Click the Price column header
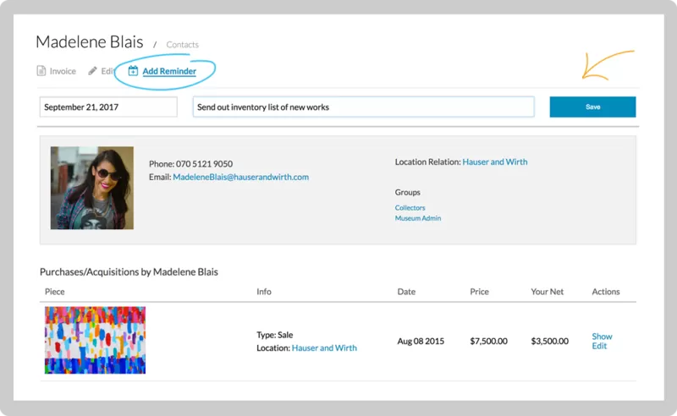Viewport: 677px width, 416px height. click(479, 292)
